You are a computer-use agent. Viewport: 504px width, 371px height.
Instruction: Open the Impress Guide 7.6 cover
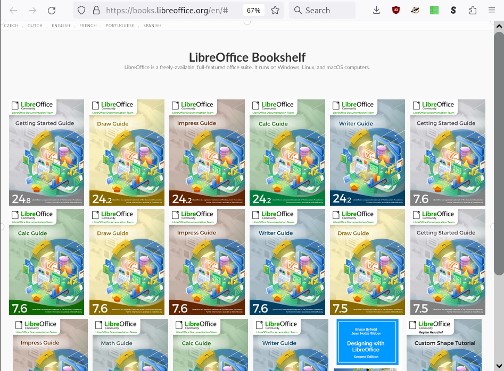point(207,262)
